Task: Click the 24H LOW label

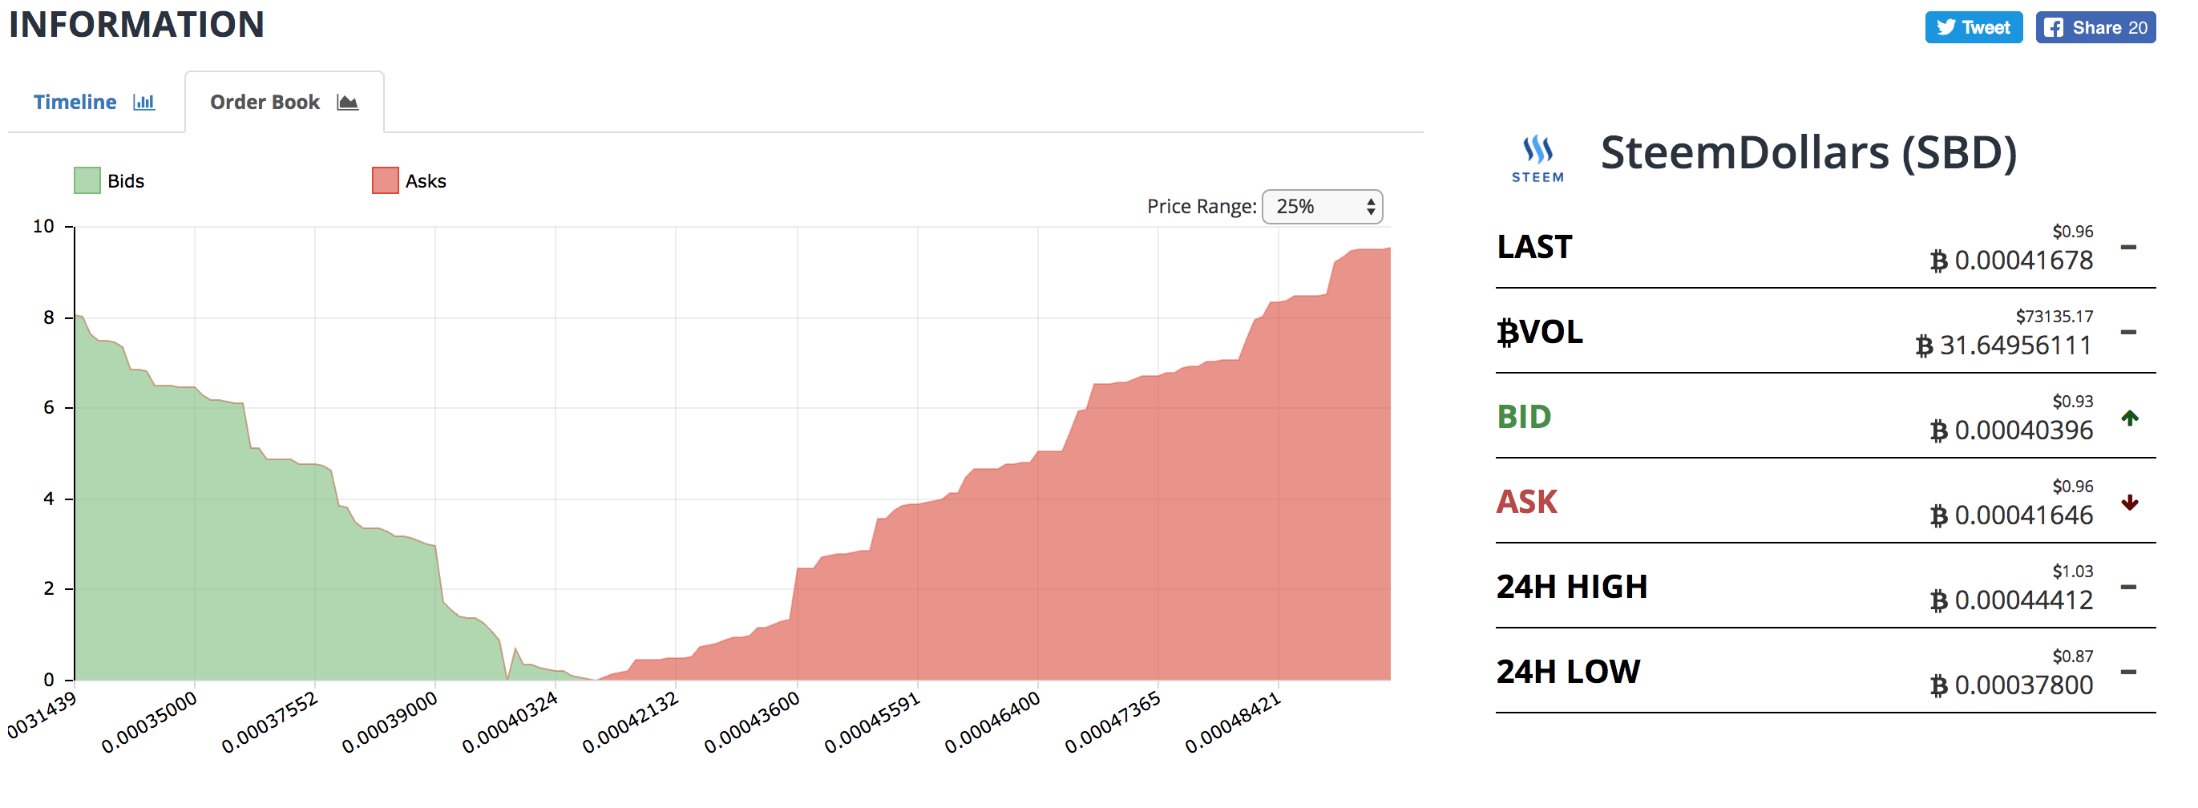Action: tap(1567, 673)
